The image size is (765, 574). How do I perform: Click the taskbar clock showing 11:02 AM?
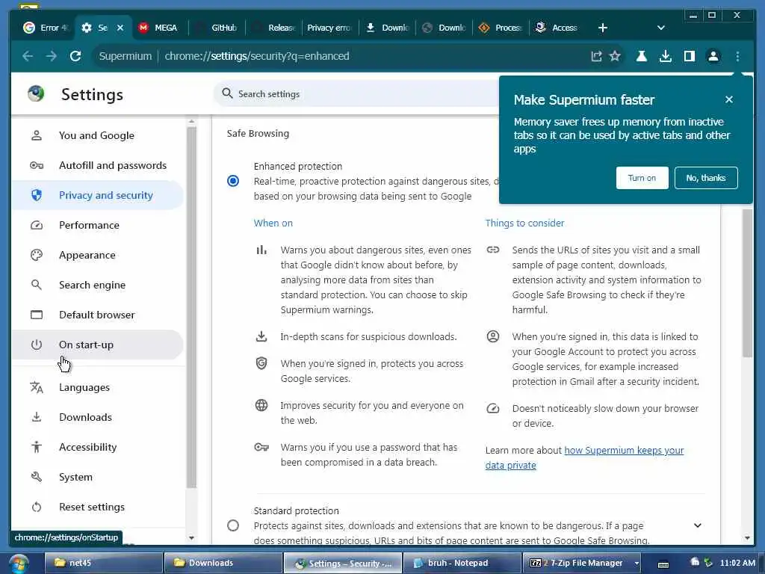737,563
